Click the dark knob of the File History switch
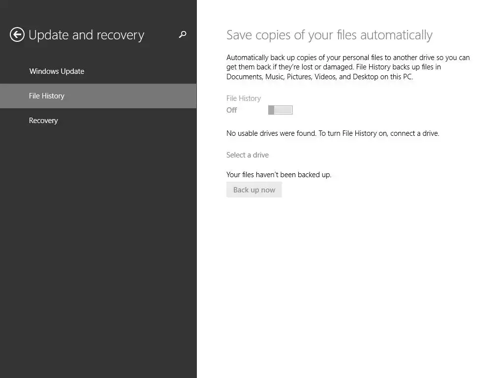504x378 pixels. tap(271, 110)
